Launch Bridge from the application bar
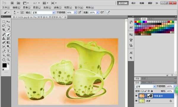 pyautogui.click(x=12, y=3)
